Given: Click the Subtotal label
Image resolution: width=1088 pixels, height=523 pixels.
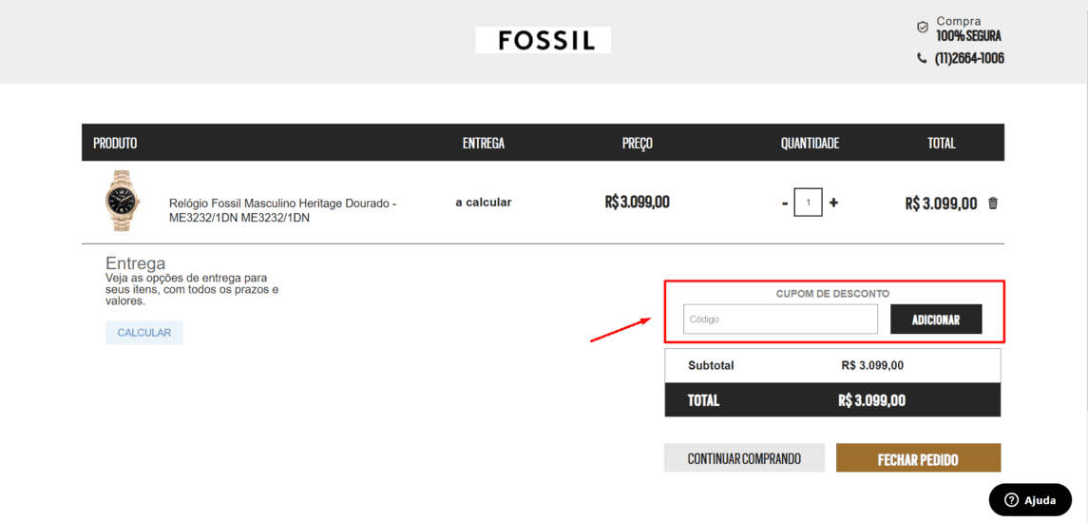Looking at the screenshot, I should [711, 365].
